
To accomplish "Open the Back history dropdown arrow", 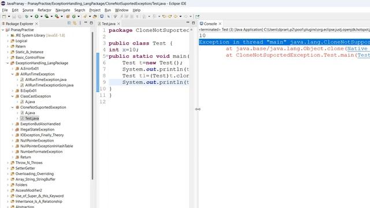I will tap(180, 17).
